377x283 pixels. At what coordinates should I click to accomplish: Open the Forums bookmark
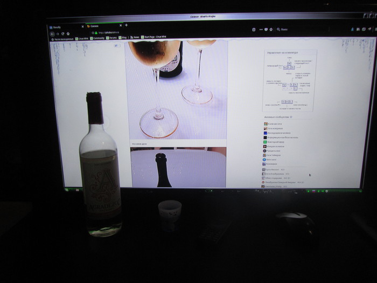[111, 38]
